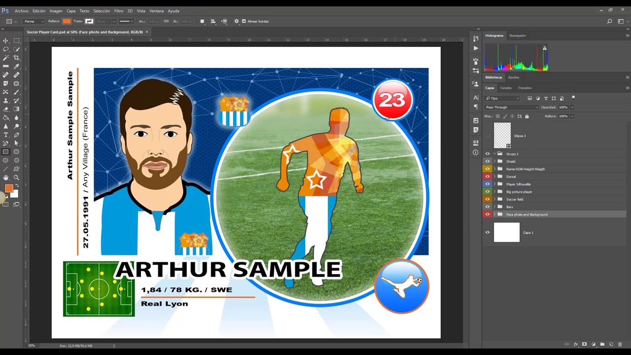Viewport: 631px width, 355px height.
Task: Select the Hand tool
Action: 5,177
